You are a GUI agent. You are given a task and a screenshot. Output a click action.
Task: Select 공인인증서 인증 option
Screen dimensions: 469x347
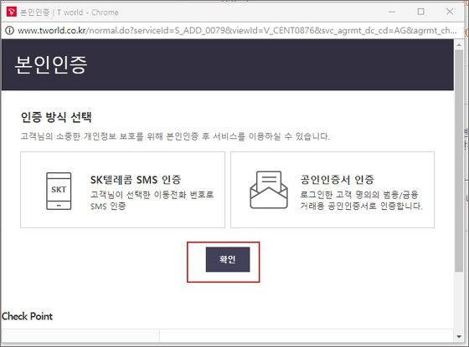point(332,190)
